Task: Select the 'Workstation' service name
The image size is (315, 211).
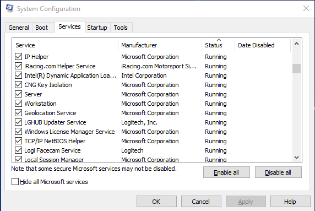Action: click(x=40, y=104)
